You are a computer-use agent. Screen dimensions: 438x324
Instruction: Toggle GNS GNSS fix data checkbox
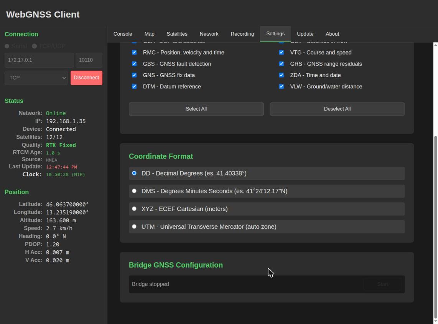click(x=134, y=75)
